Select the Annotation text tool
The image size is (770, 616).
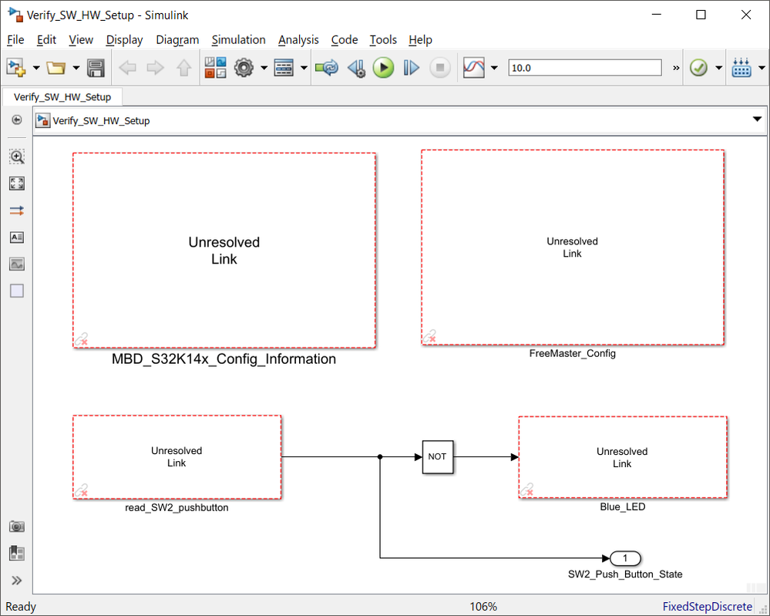click(17, 237)
